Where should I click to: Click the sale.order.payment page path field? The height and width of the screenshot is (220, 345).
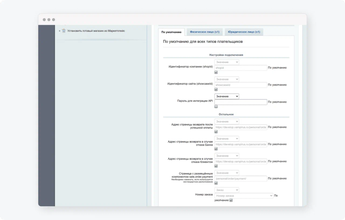[x=241, y=179]
